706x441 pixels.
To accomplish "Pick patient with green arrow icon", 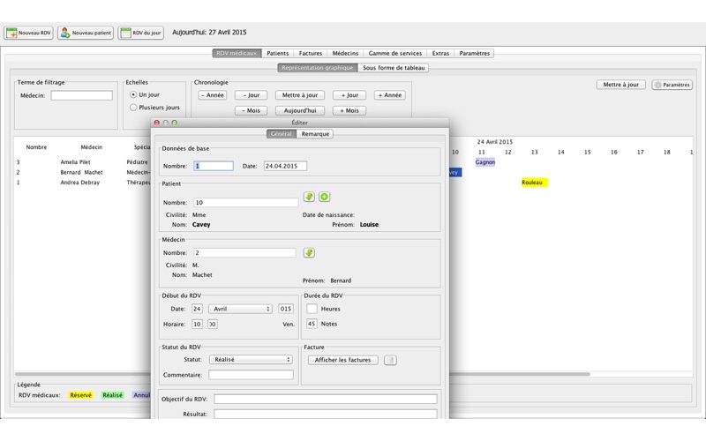I will 309,197.
